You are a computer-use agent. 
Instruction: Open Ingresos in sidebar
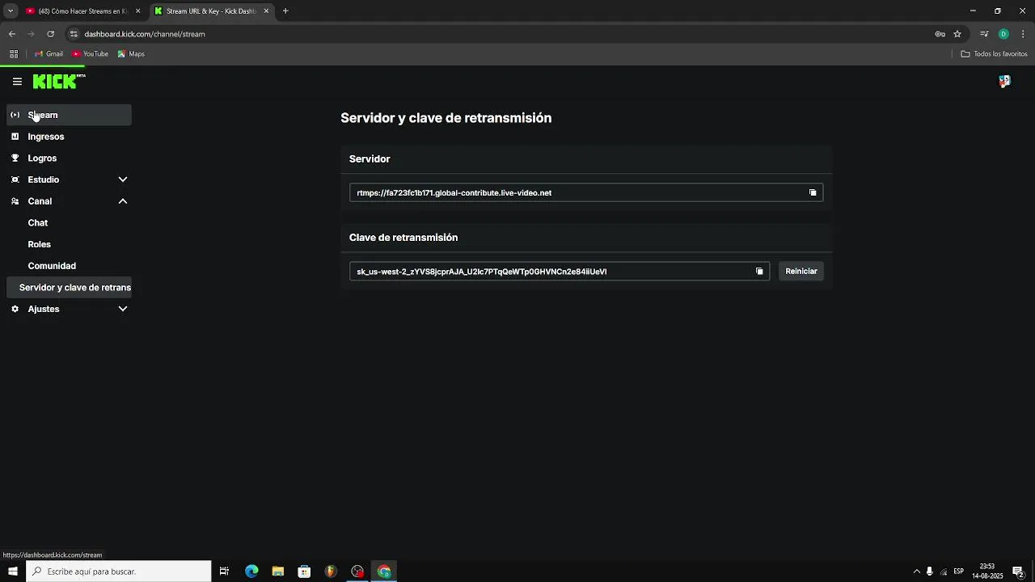[x=69, y=137]
